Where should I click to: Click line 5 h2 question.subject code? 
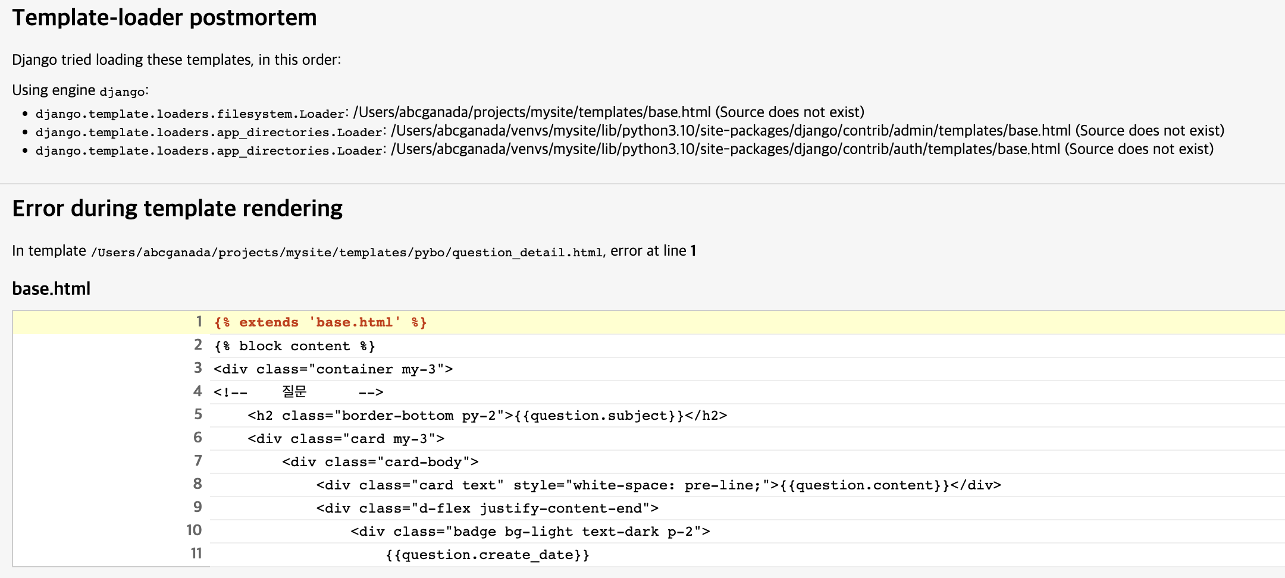tap(487, 416)
